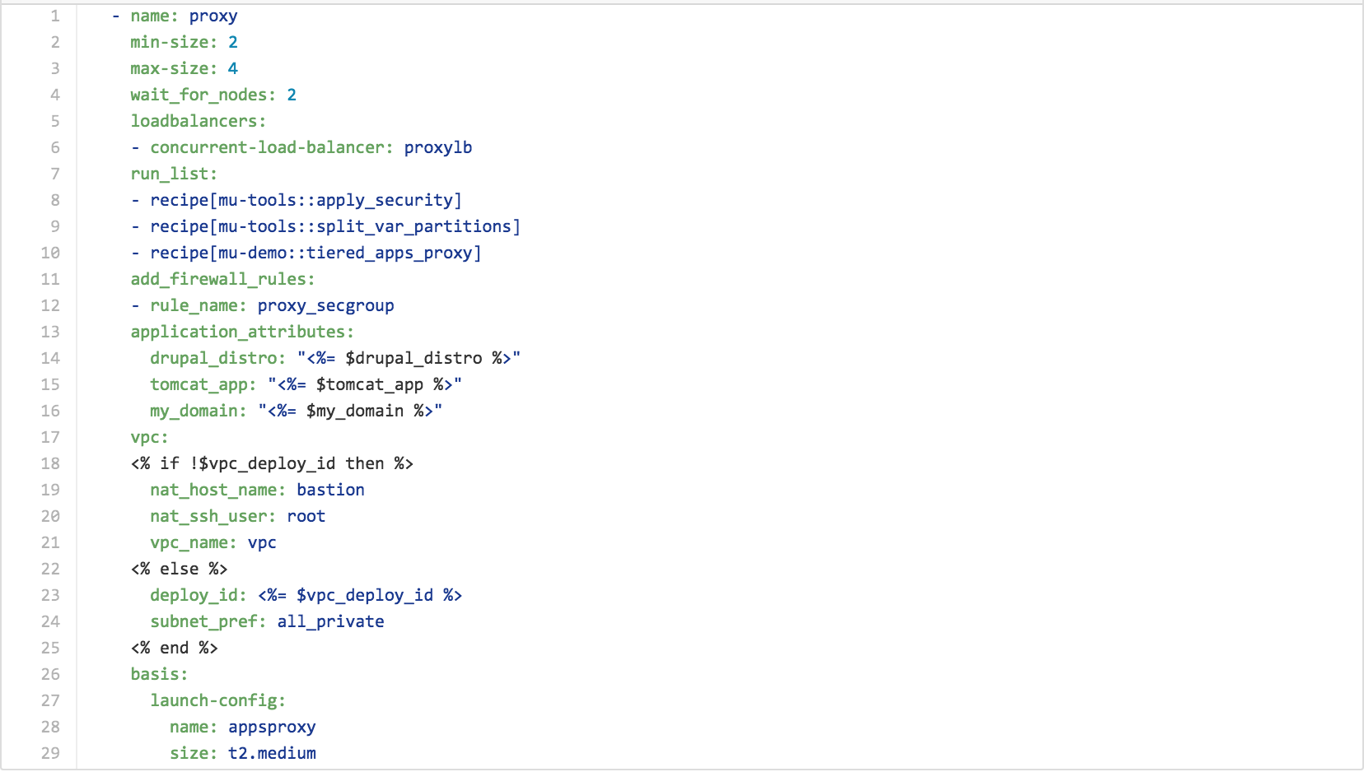Image resolution: width=1364 pixels, height=772 pixels.
Task: Click the '<% else %>' line
Action: (x=179, y=569)
